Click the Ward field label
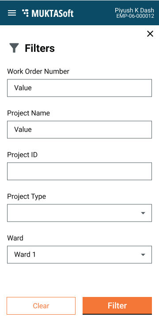 [15, 238]
